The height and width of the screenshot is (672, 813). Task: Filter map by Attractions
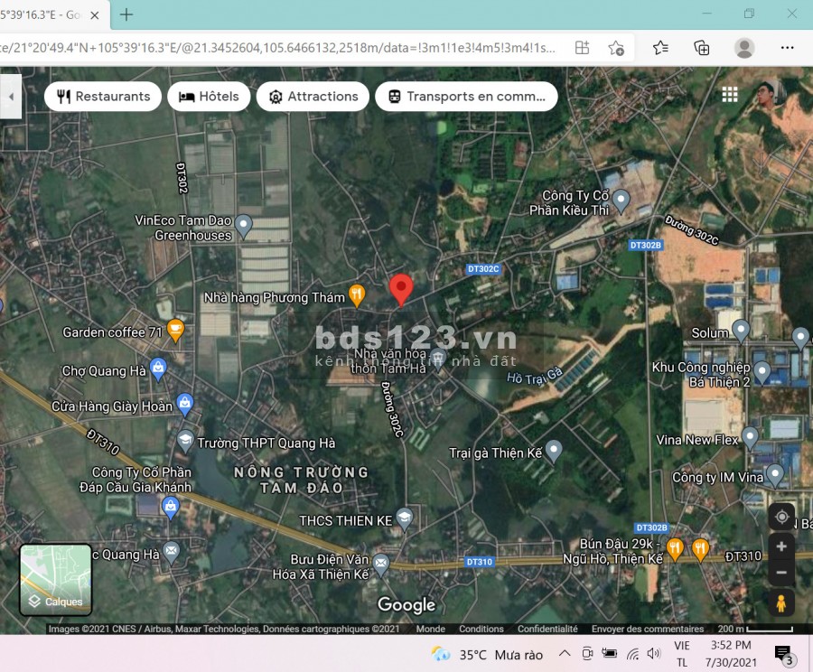[x=313, y=97]
